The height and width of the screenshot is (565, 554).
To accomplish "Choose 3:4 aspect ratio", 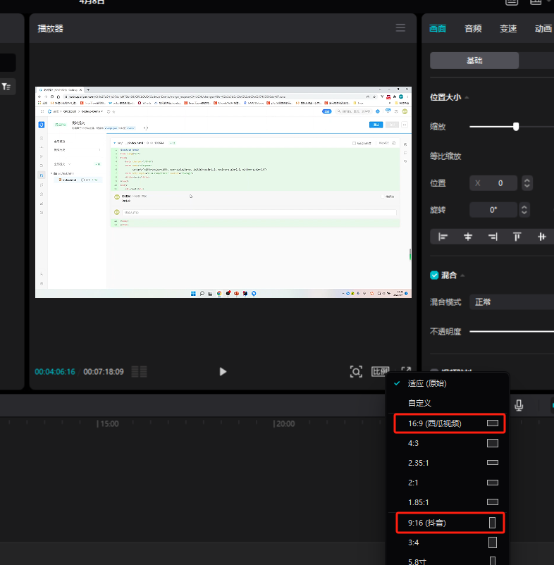I will (447, 542).
